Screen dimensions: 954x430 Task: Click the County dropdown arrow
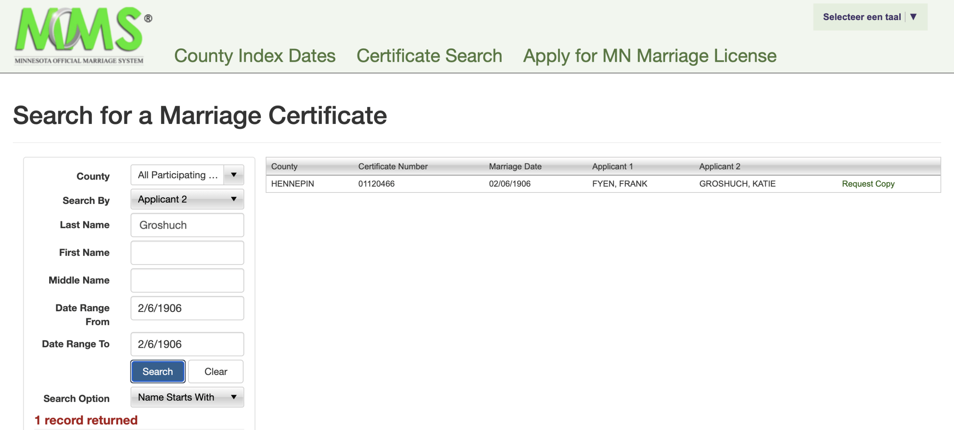coord(234,175)
